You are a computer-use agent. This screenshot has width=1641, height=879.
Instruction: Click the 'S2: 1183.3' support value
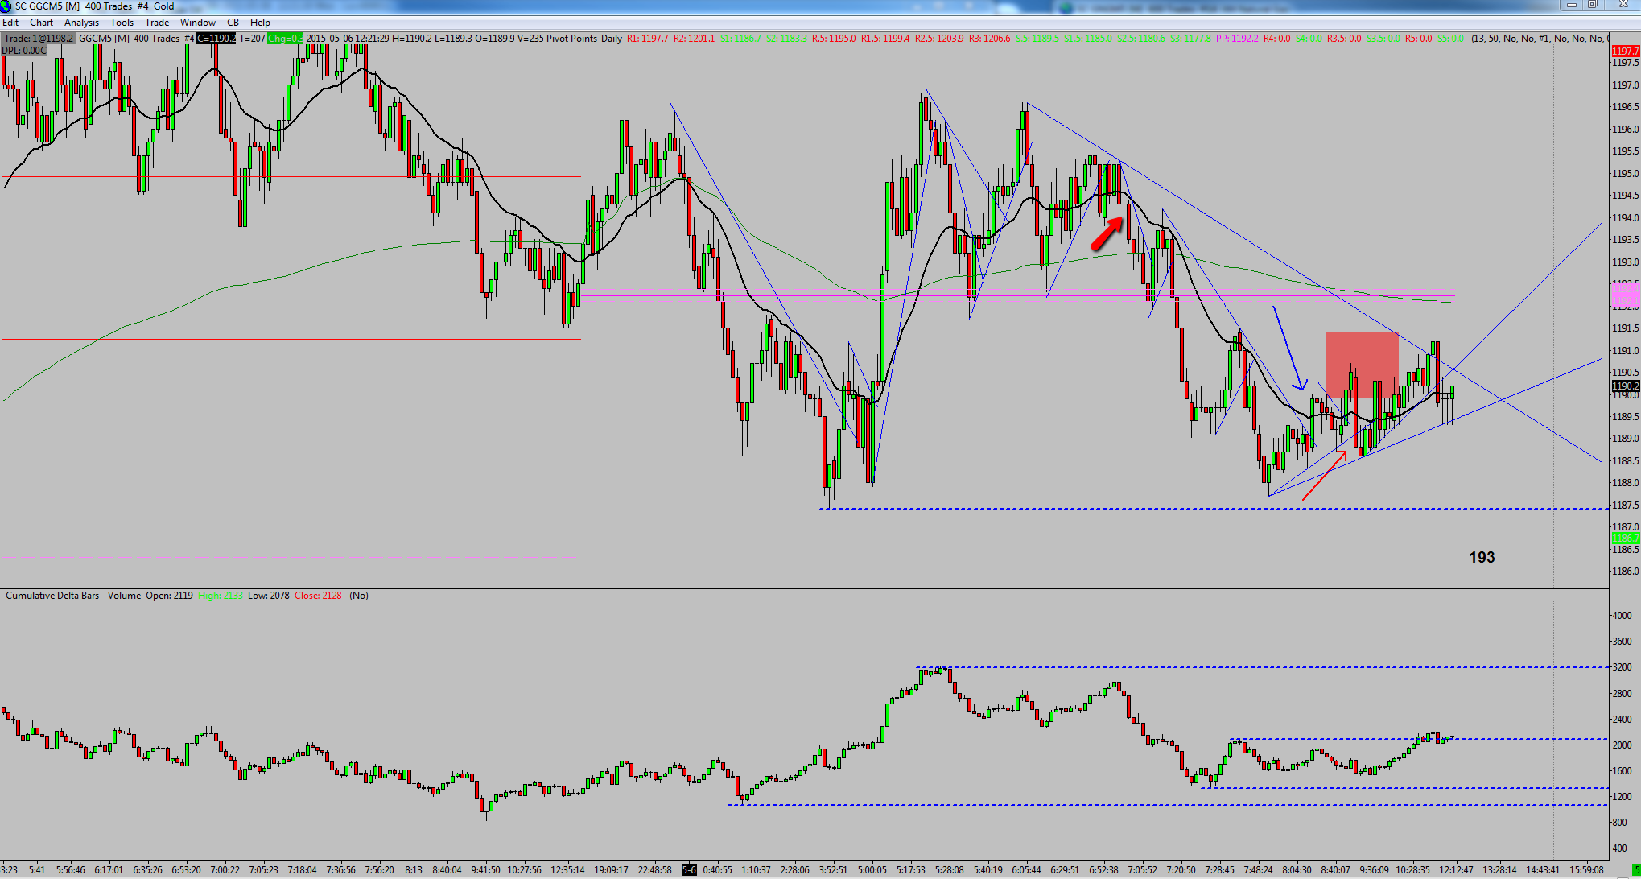[x=786, y=39]
